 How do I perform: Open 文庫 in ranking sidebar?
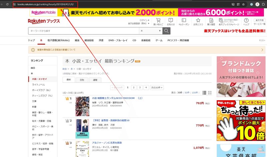click(x=34, y=101)
